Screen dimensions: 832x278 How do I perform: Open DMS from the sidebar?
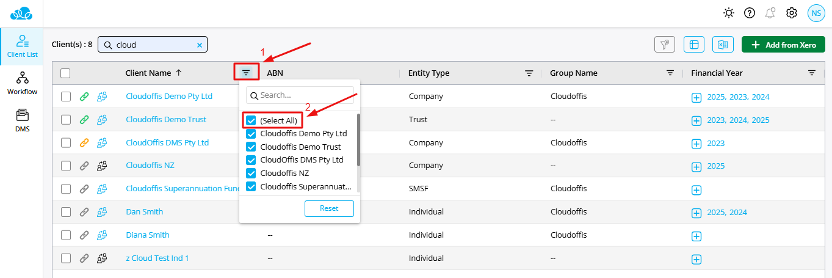[x=22, y=120]
